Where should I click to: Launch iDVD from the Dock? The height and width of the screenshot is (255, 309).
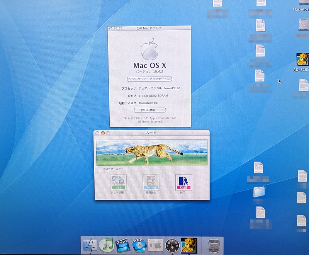[x=139, y=245]
